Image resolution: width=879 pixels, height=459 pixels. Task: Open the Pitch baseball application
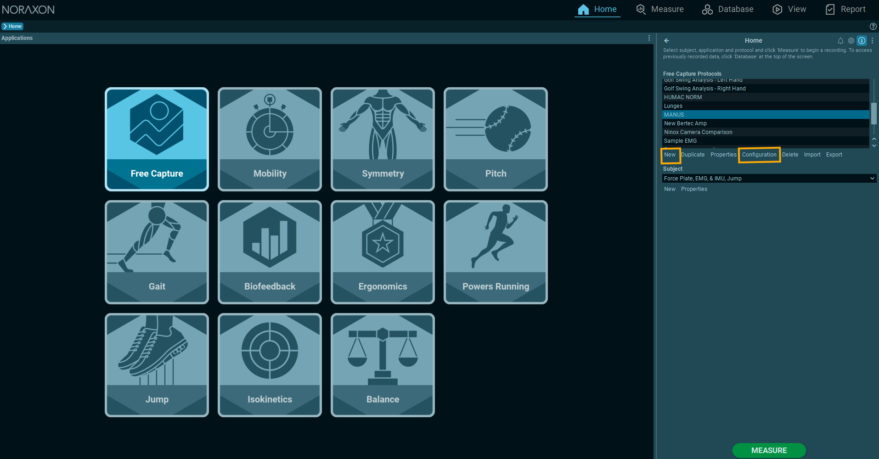point(496,139)
